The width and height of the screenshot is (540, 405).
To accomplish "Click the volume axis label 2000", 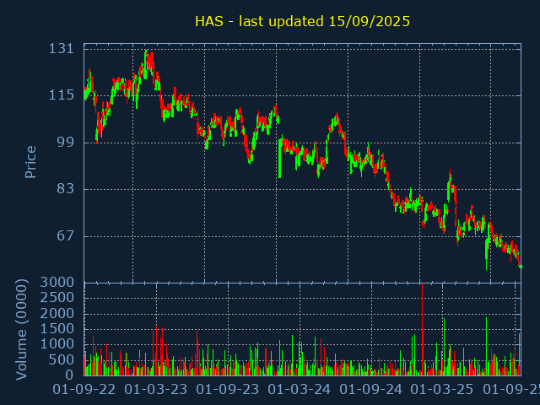I will tap(57, 313).
